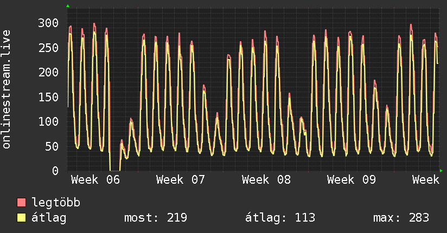The image size is (447, 233).
Task: Click the 200 y-axis label
Action: [48, 73]
